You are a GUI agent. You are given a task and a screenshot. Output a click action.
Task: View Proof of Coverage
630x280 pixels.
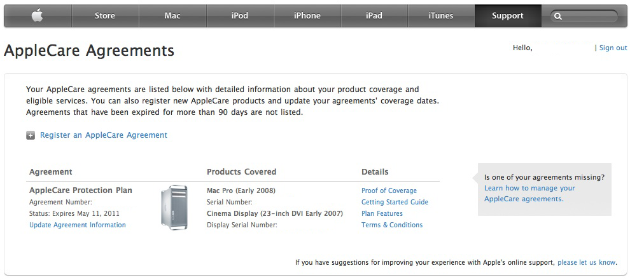(389, 190)
